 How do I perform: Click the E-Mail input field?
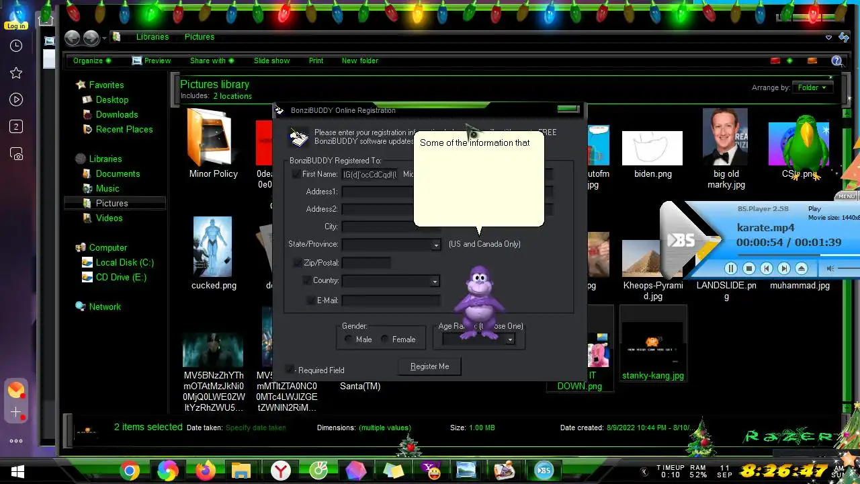[391, 300]
